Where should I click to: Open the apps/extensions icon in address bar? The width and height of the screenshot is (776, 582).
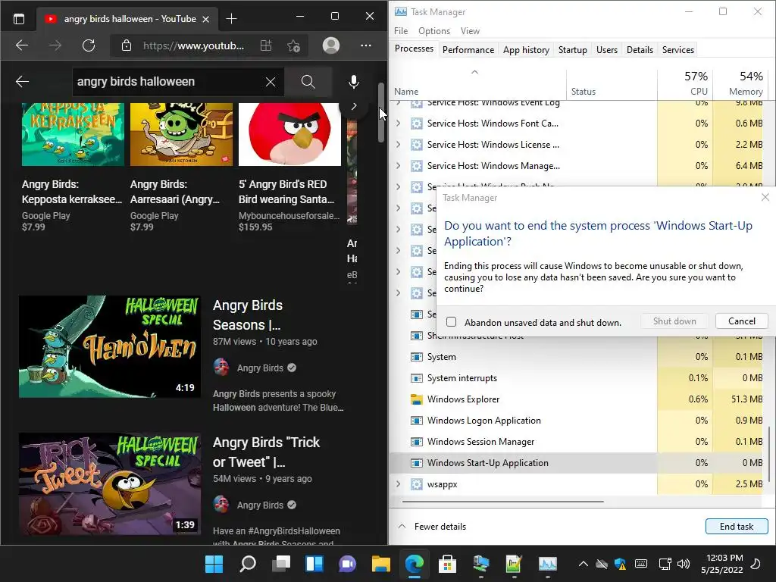(x=266, y=46)
